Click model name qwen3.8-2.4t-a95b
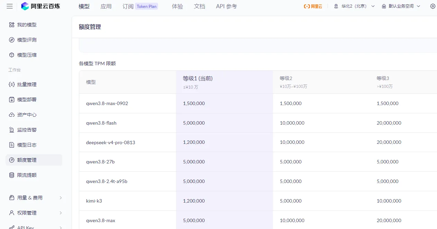437x229 pixels. click(107, 181)
